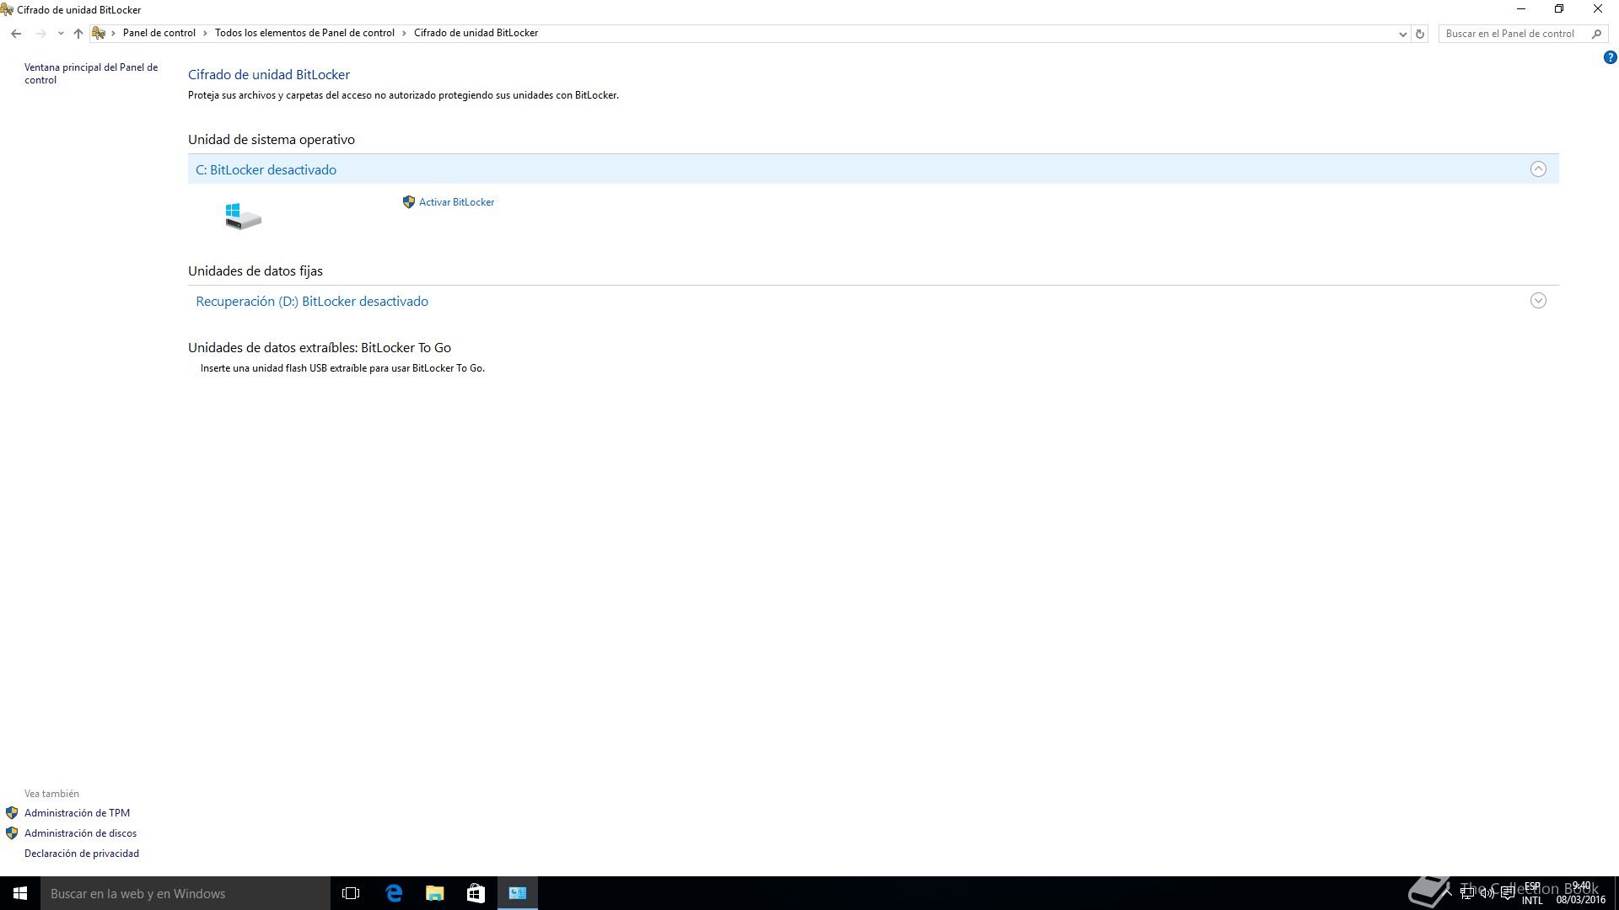Click the Activar BitLocker link

[456, 202]
